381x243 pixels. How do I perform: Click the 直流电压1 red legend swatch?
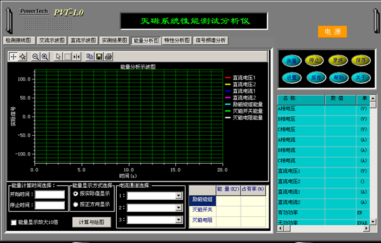point(228,77)
